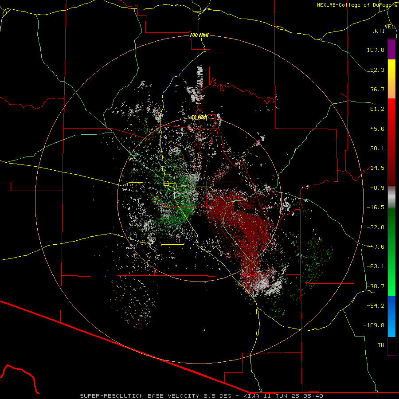Click the -78.7 scale value
The height and width of the screenshot is (399, 399).
pyautogui.click(x=376, y=286)
